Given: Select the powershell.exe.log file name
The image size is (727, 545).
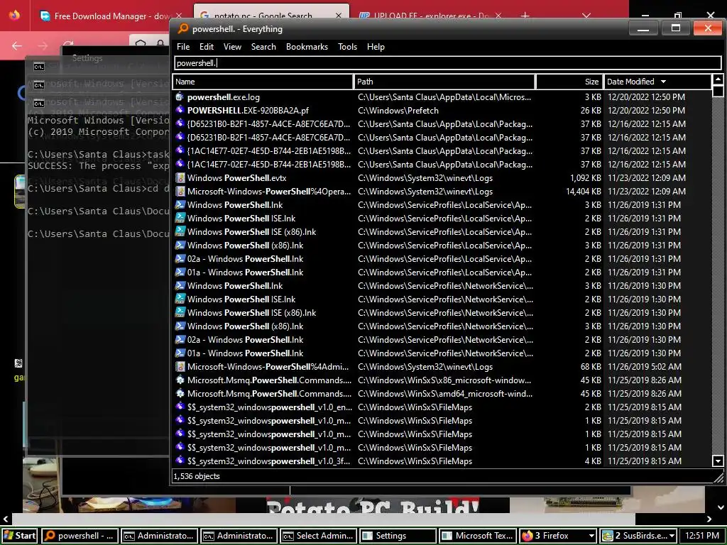Looking at the screenshot, I should point(224,97).
